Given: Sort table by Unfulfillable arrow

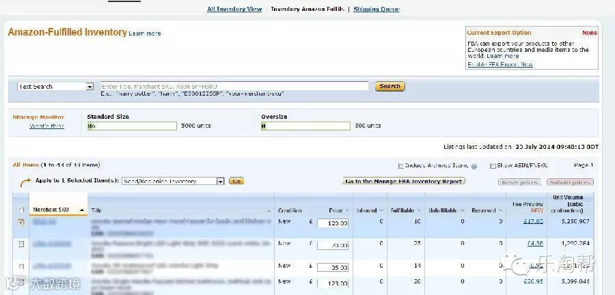Looking at the screenshot, I should 463,211.
